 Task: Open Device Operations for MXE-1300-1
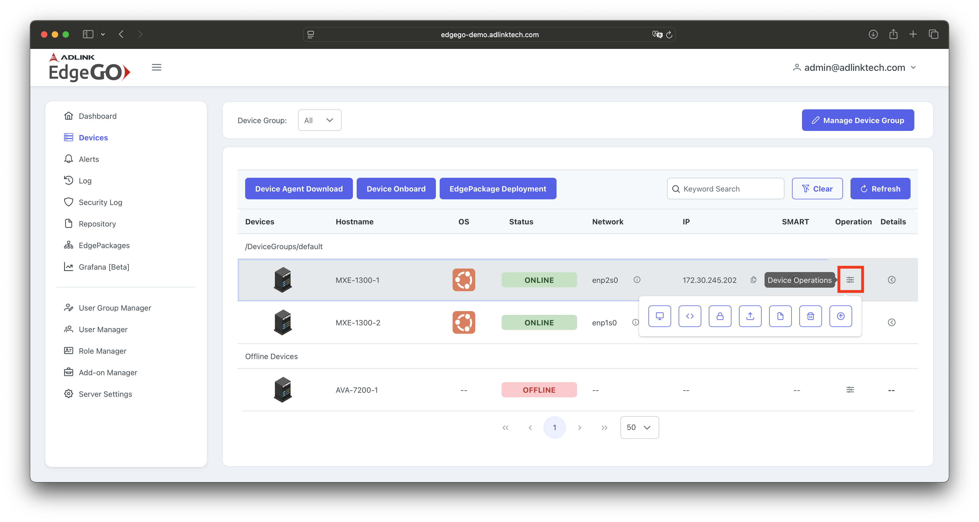pos(850,280)
